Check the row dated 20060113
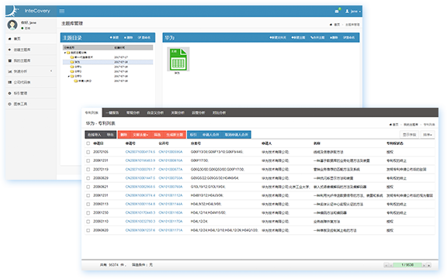Viewport: 447px width, 279px height. point(88,204)
